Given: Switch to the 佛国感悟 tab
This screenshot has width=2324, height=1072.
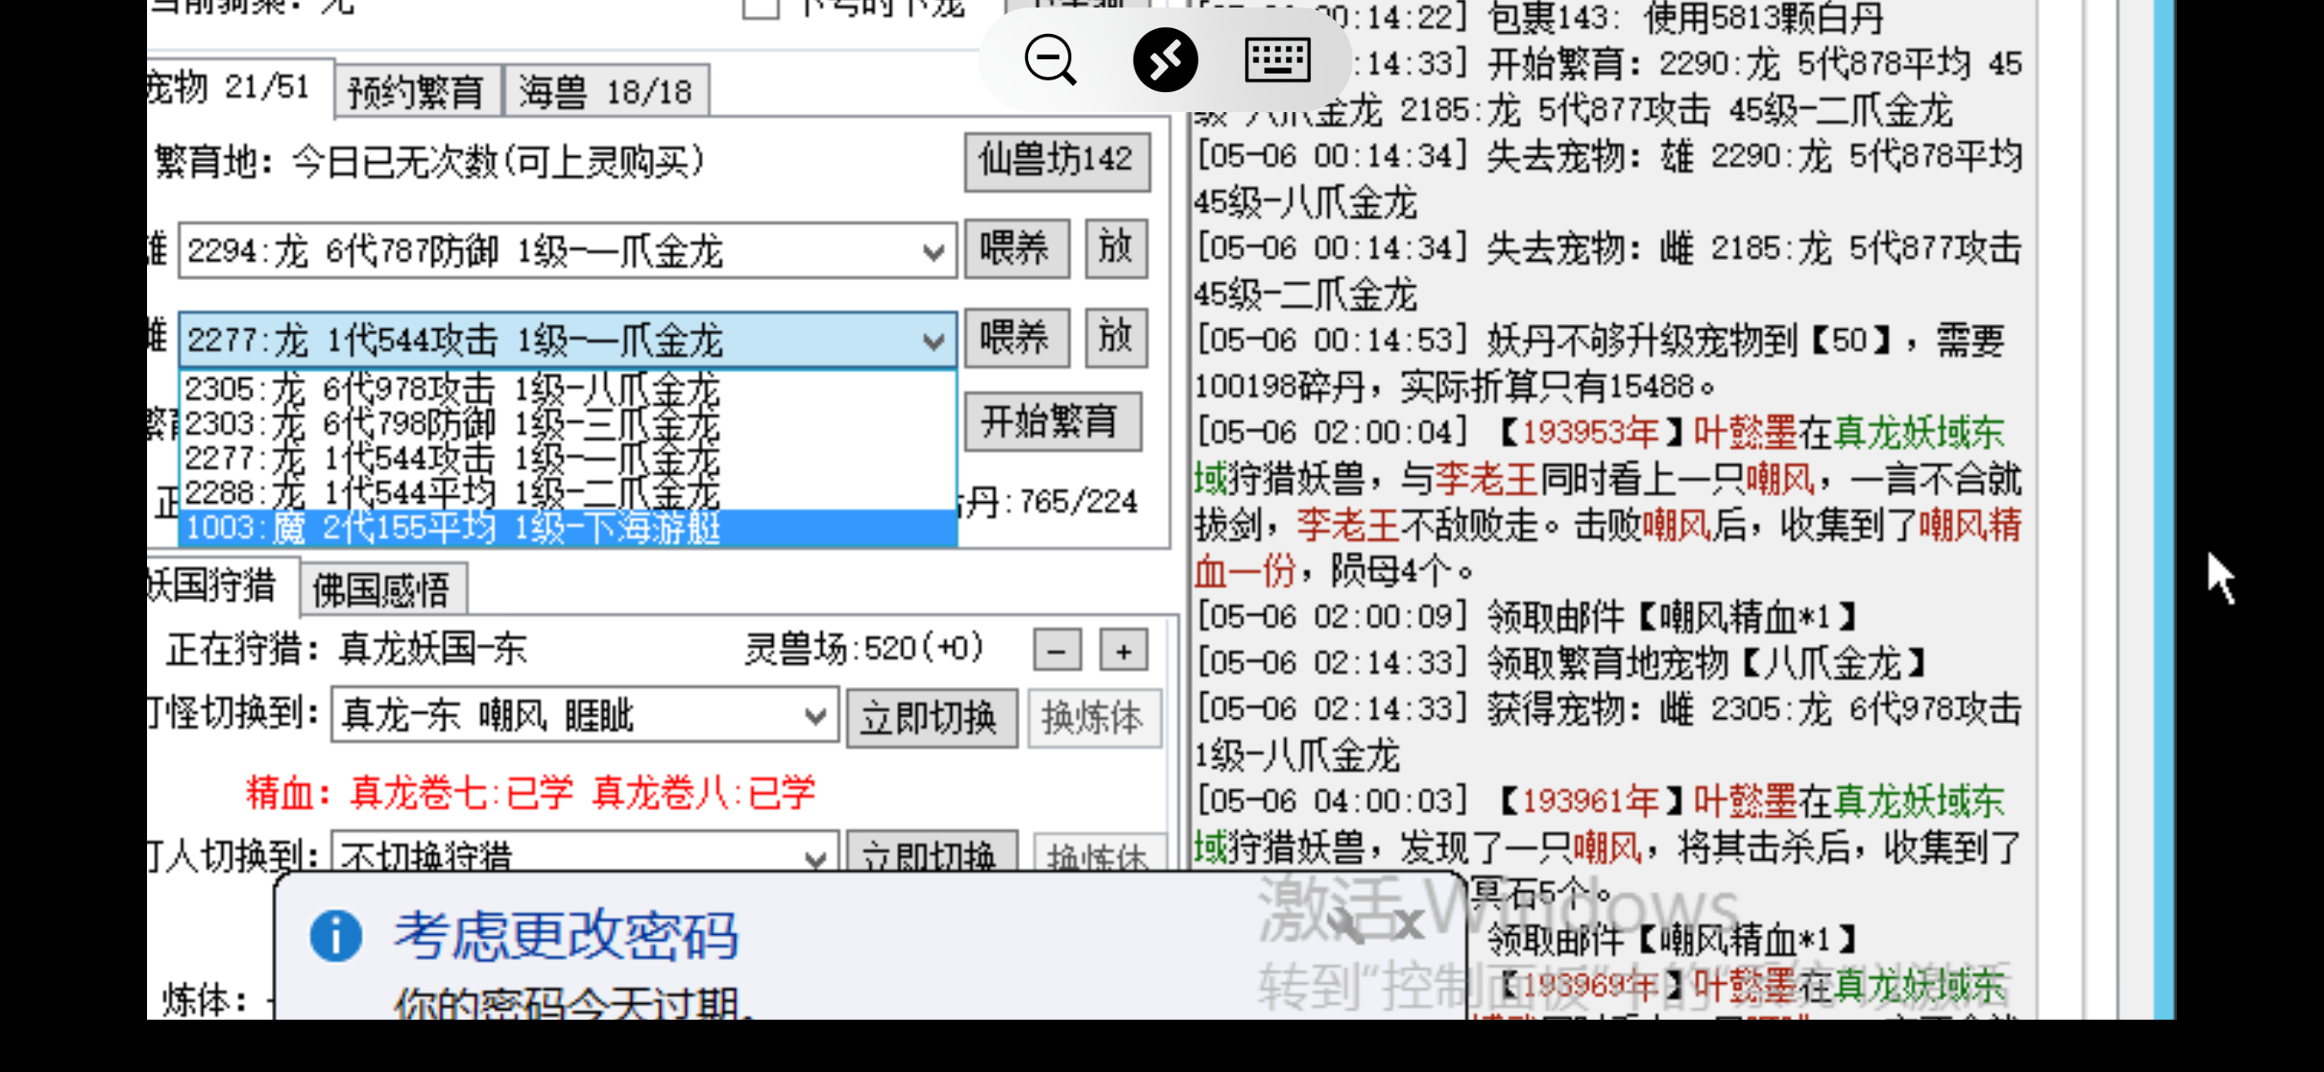Looking at the screenshot, I should point(382,590).
